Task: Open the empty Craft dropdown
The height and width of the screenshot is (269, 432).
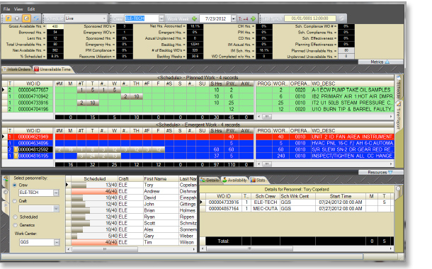Action: [56, 209]
